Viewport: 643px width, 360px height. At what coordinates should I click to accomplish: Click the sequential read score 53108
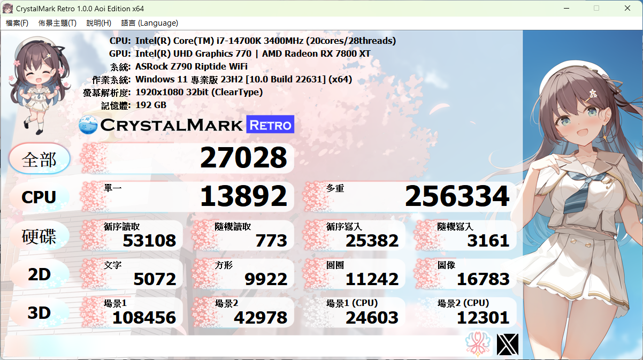coord(149,240)
